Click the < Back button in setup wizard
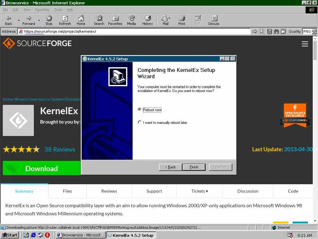This screenshot has height=239, width=318. 170,167
